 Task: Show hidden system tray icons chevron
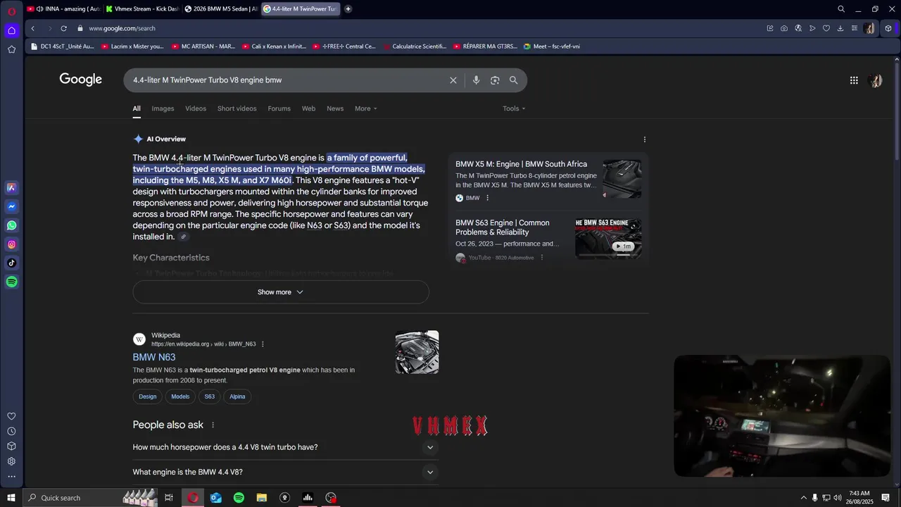803,498
